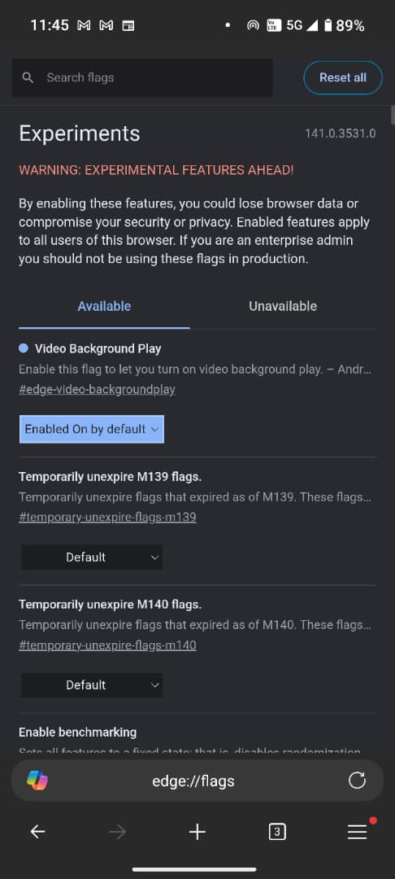Tap the Copilot icon in address bar
Viewport: 395px width, 879px height.
[x=37, y=781]
